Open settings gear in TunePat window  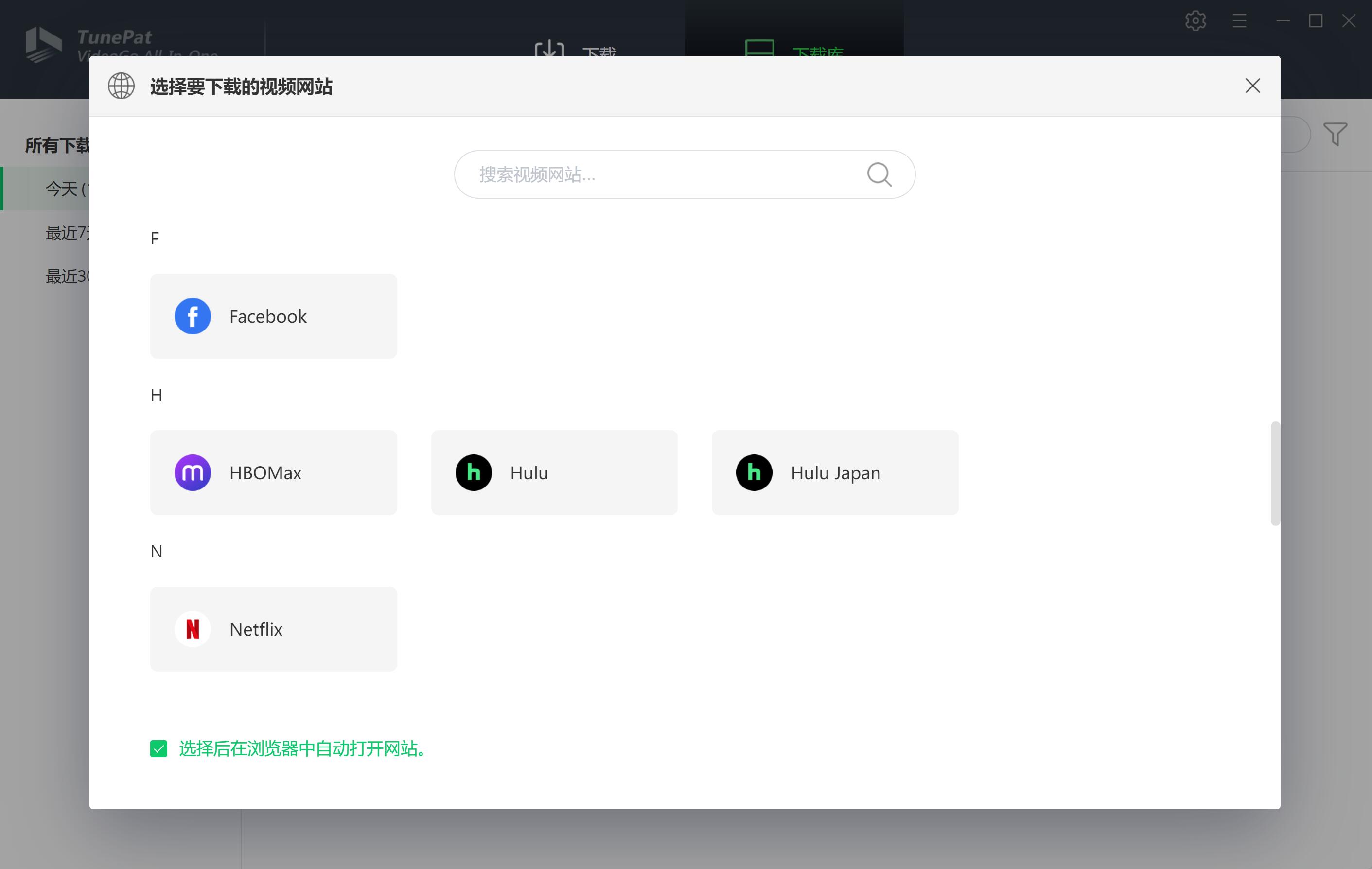(x=1196, y=21)
